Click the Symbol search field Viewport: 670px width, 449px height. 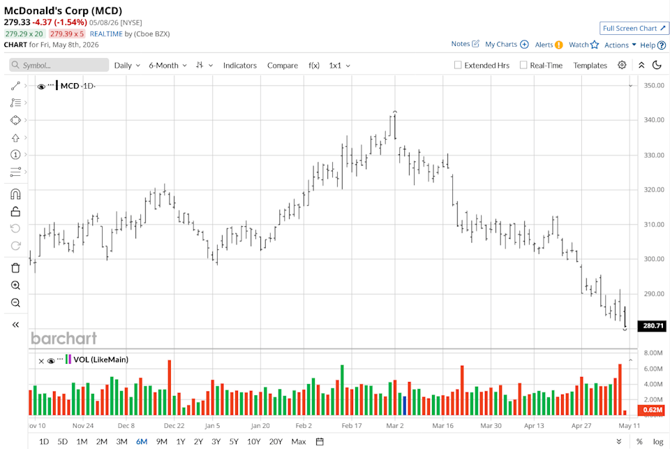[59, 65]
